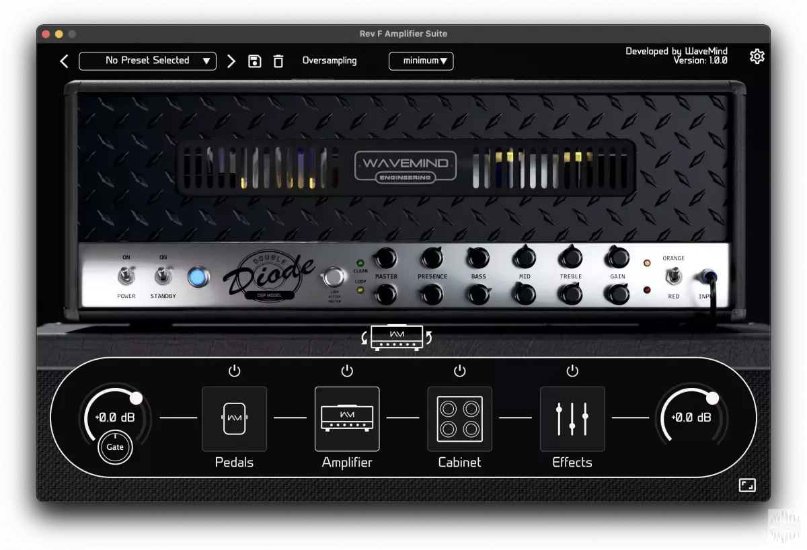Flip the STANDBY toggle switch
The width and height of the screenshot is (807, 550).
162,276
